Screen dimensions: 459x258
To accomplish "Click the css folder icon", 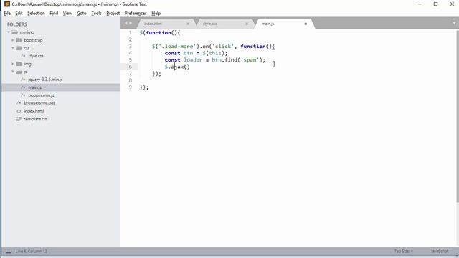I will coord(19,48).
